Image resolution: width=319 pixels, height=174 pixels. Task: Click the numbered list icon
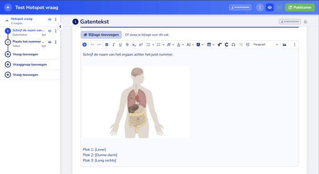coord(159,45)
